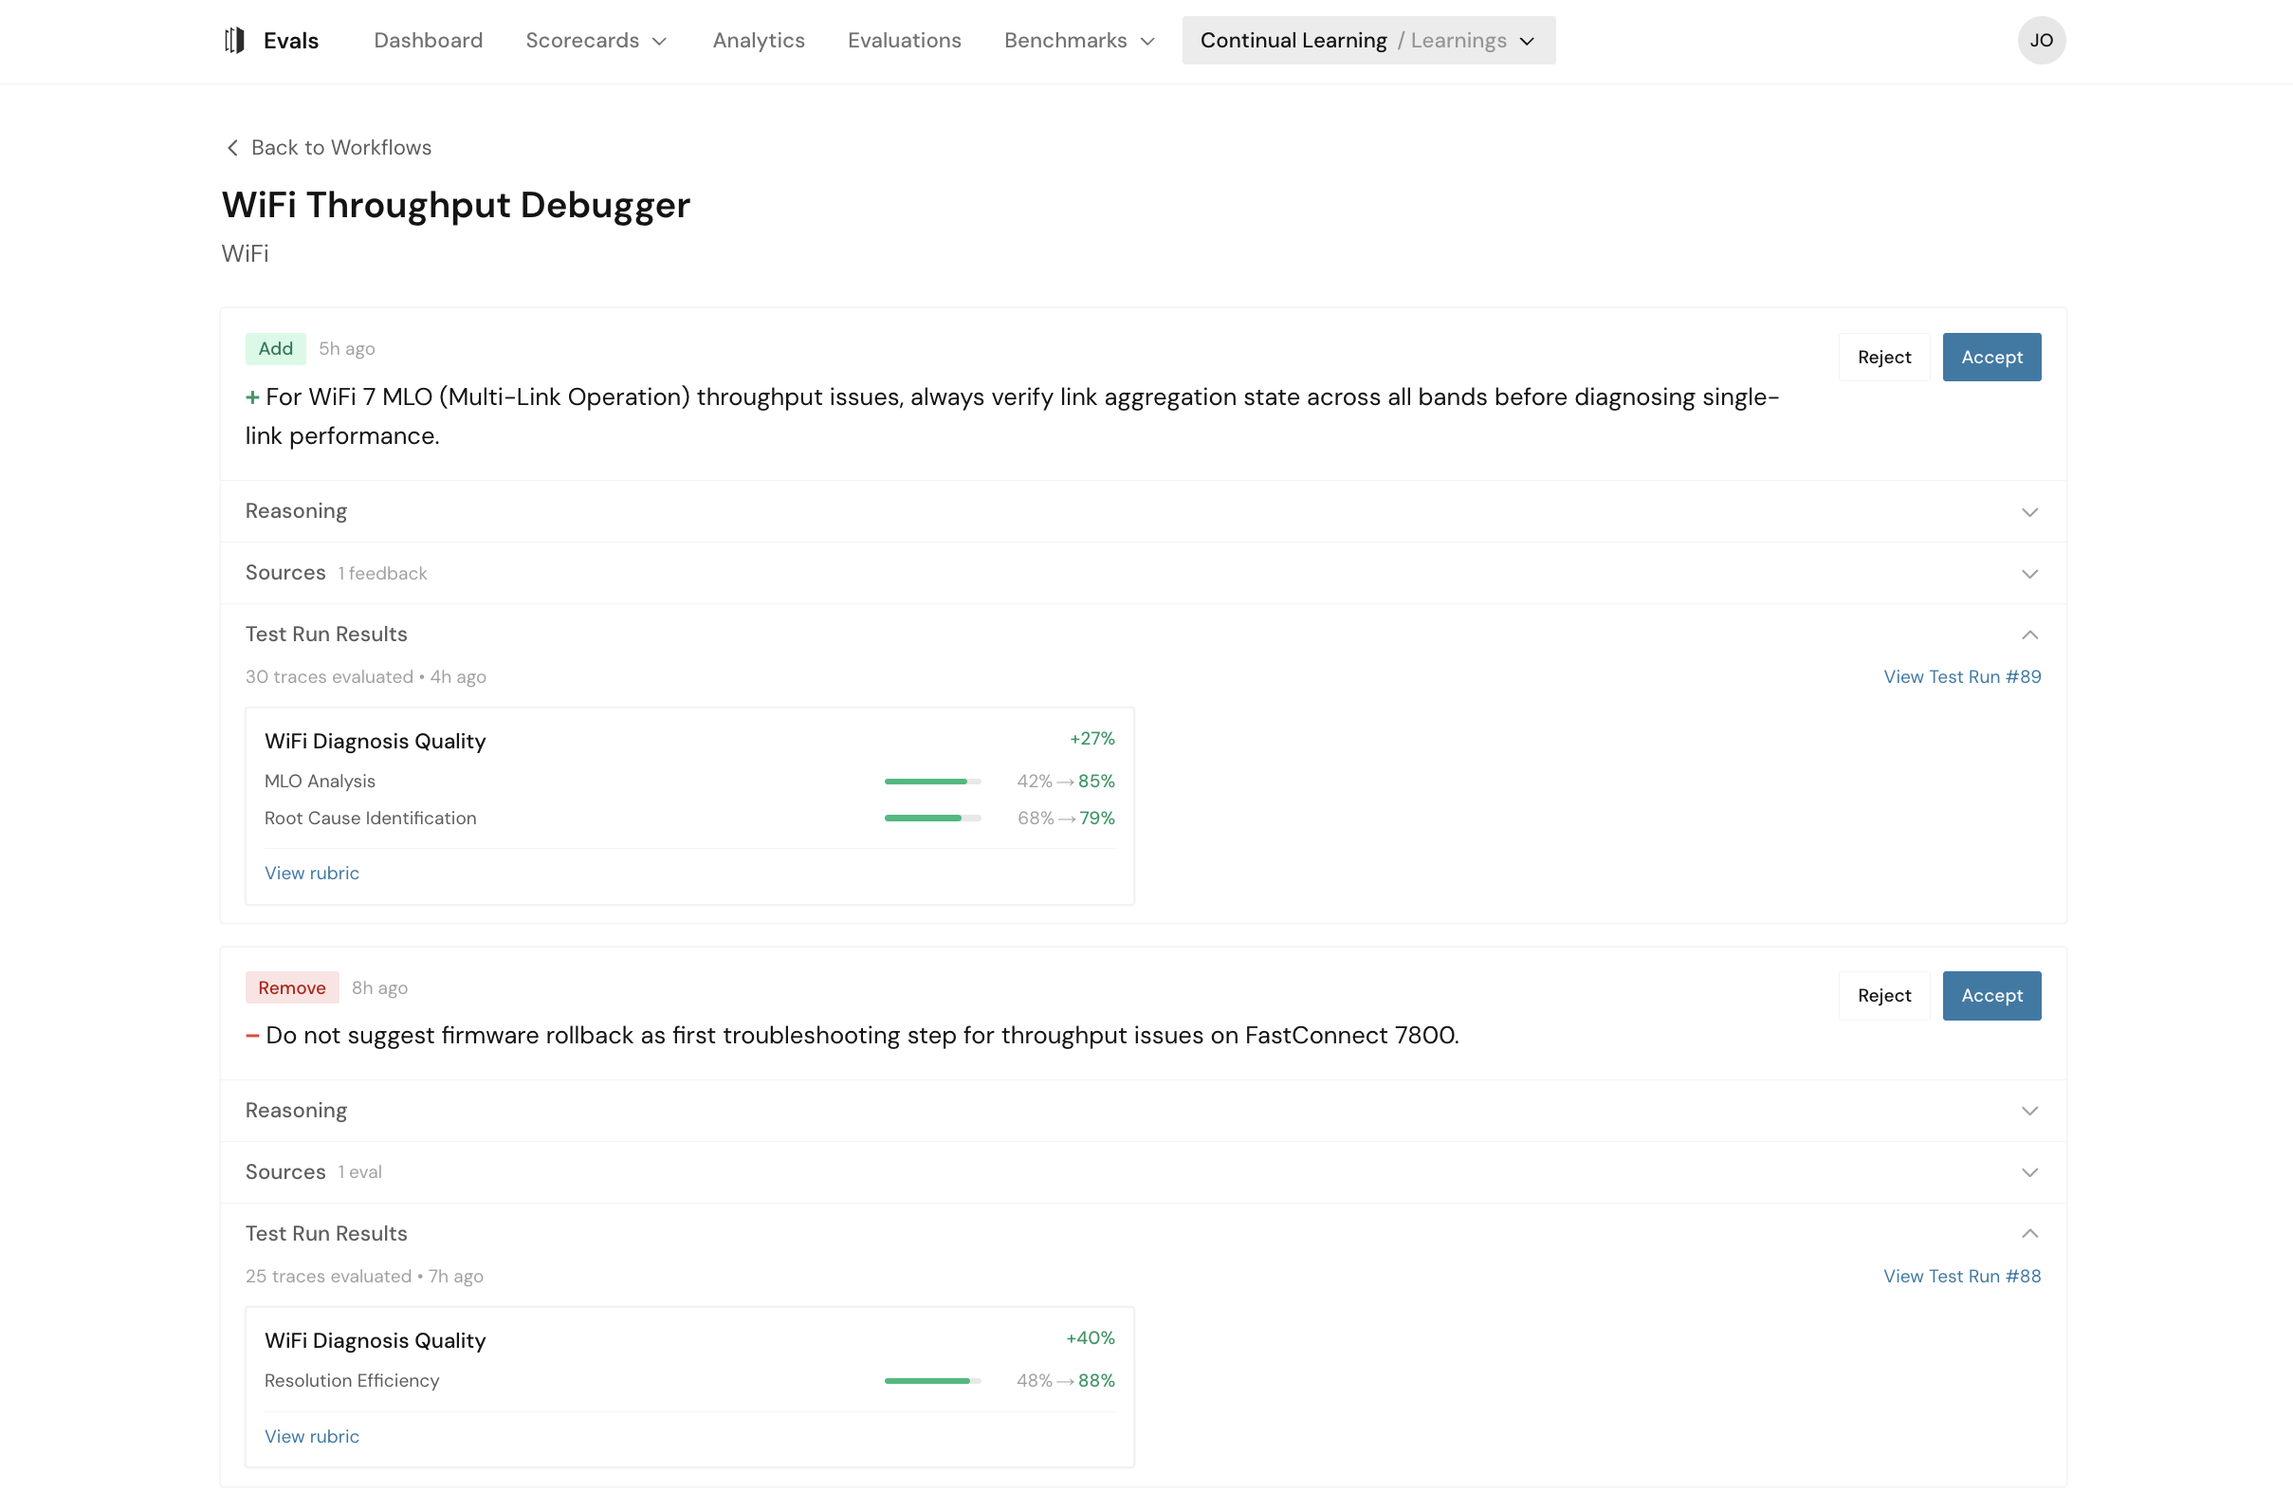Viewport: 2293px width, 1510px height.
Task: Expand Sources with 1 eval
Action: click(2029, 1172)
